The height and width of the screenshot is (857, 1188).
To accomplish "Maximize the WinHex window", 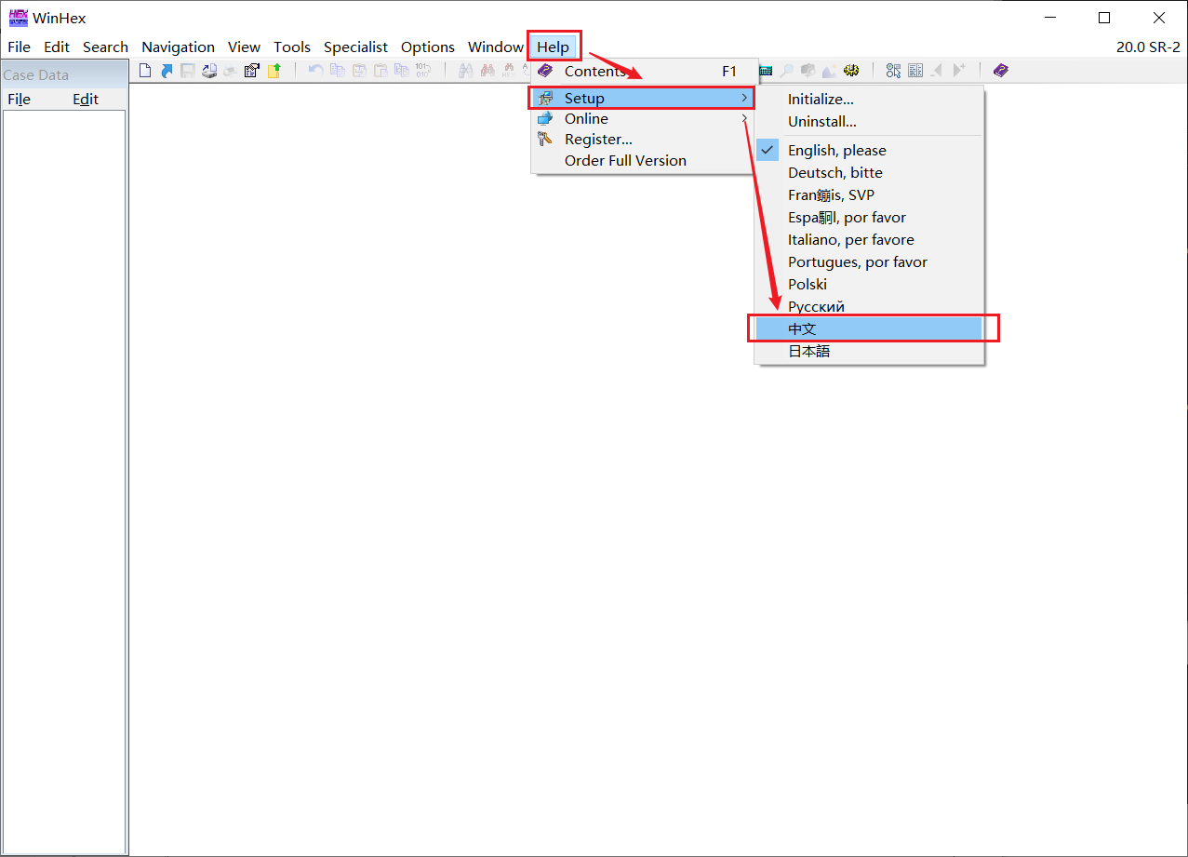I will [1104, 18].
